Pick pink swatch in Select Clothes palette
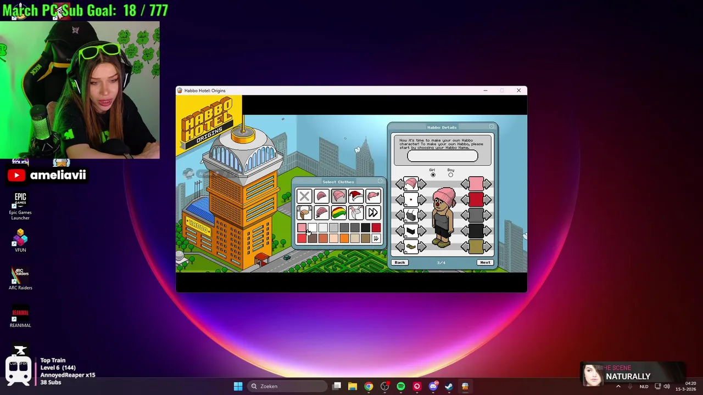703x395 pixels. pyautogui.click(x=302, y=228)
